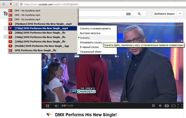Viewport: 186px width, 118px height.
Task: Open the on-screen keyboard icon in search
Action: click(128, 14)
